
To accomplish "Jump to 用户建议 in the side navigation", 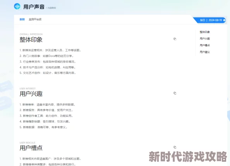I will (x=204, y=52).
